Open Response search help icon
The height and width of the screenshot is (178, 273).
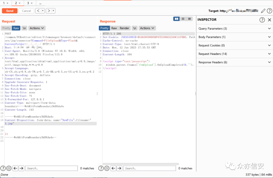coord(101,168)
